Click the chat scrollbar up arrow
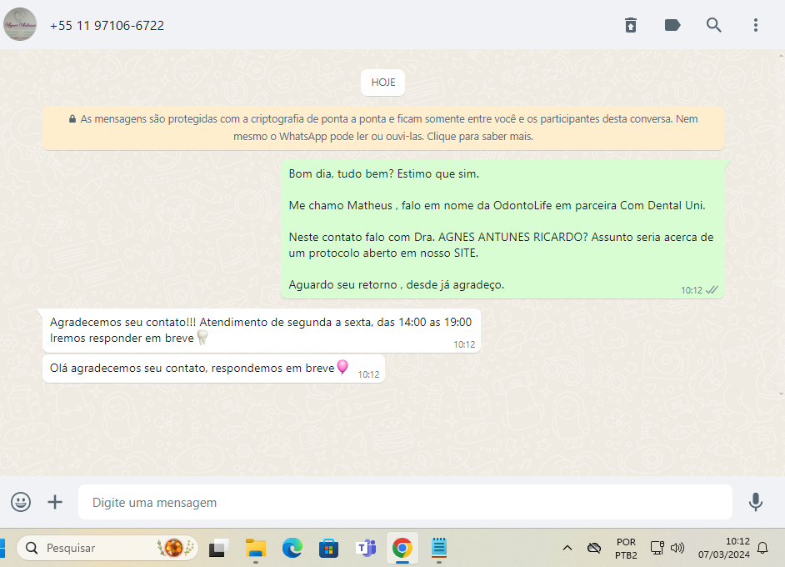Image resolution: width=785 pixels, height=567 pixels. click(x=782, y=54)
